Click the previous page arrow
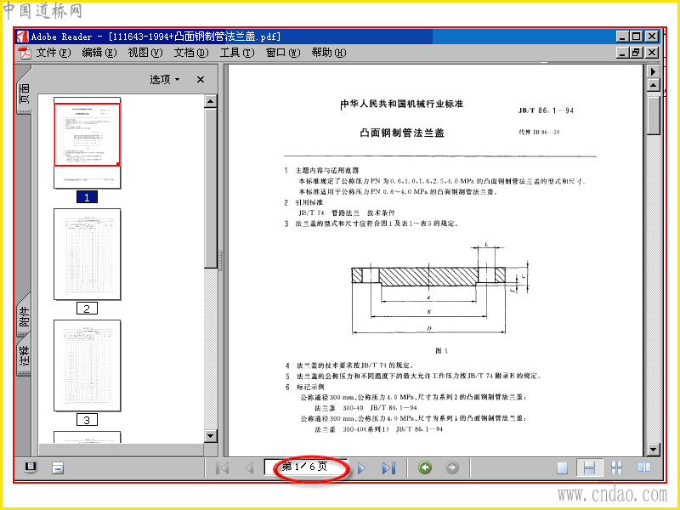Image resolution: width=680 pixels, height=510 pixels. pyautogui.click(x=249, y=468)
